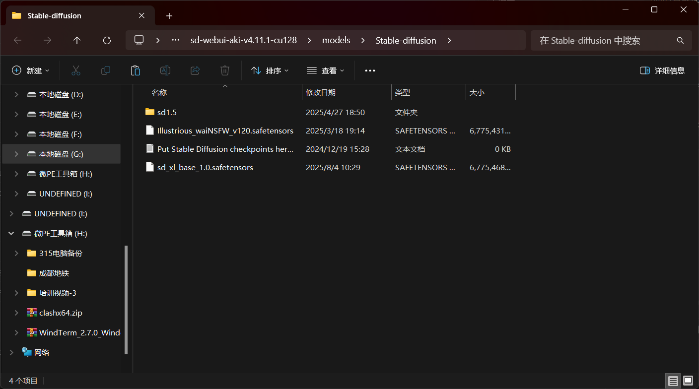Sort by 类型 column header

click(402, 92)
